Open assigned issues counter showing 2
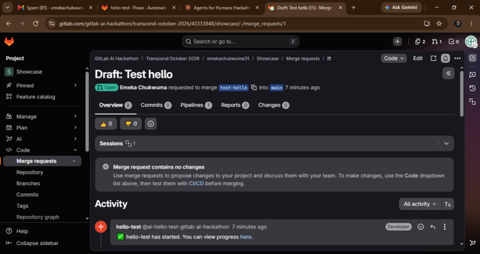This screenshot has width=480, height=254. point(420,42)
